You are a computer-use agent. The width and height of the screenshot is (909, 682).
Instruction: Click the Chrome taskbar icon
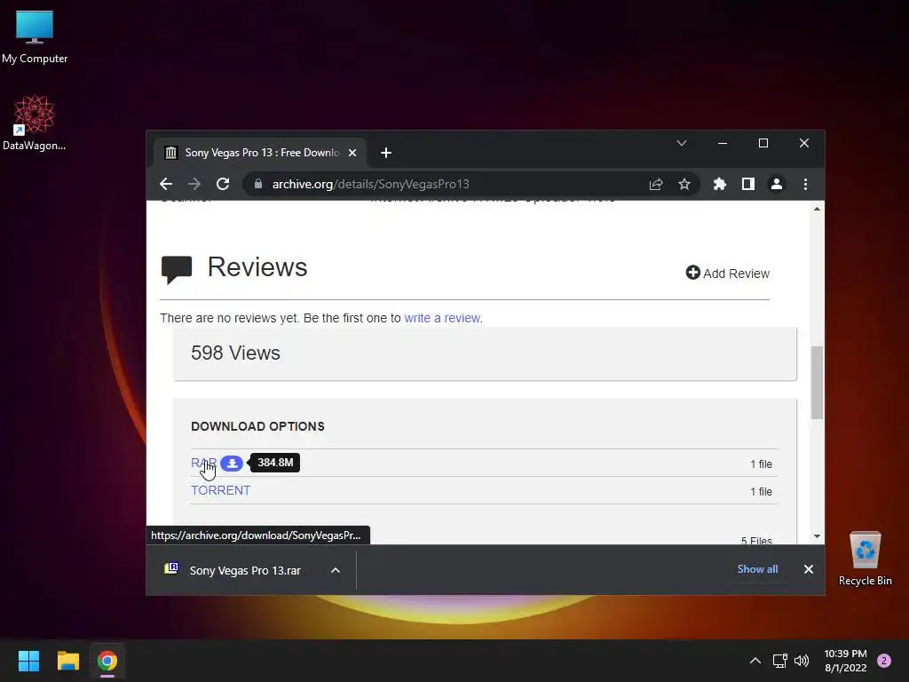pos(107,661)
